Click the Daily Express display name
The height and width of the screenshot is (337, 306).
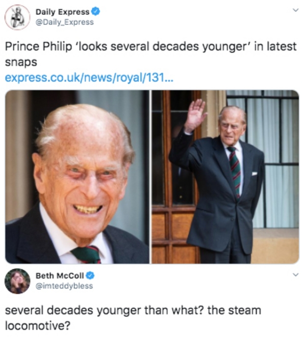[x=62, y=12]
